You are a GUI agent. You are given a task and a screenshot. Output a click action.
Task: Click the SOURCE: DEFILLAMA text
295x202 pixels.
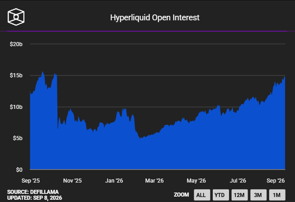tap(33, 192)
